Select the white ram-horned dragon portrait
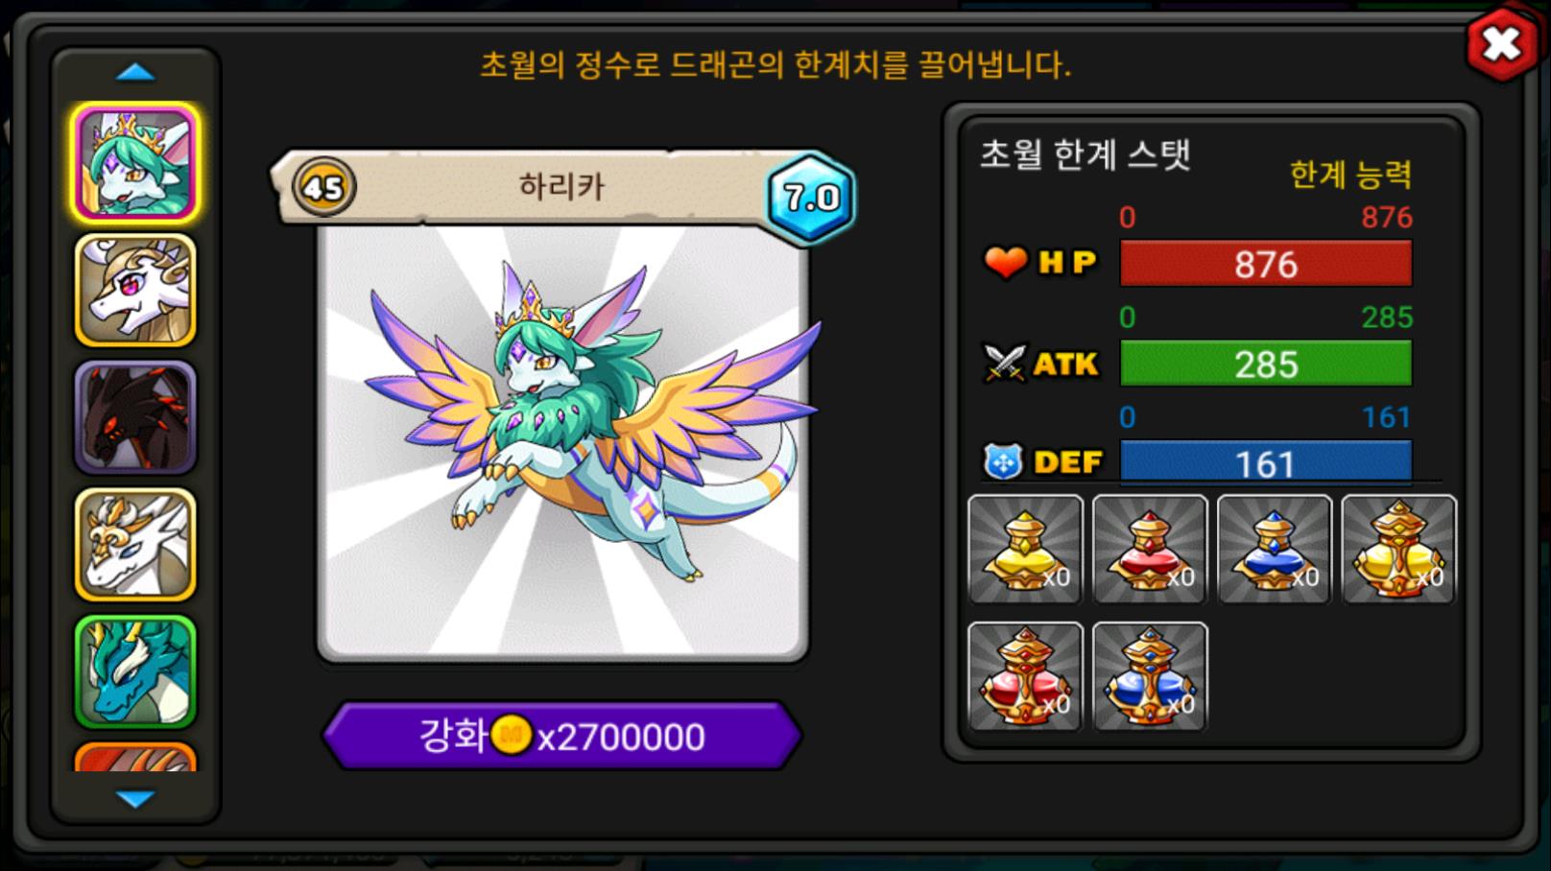The width and height of the screenshot is (1551, 871). click(135, 290)
